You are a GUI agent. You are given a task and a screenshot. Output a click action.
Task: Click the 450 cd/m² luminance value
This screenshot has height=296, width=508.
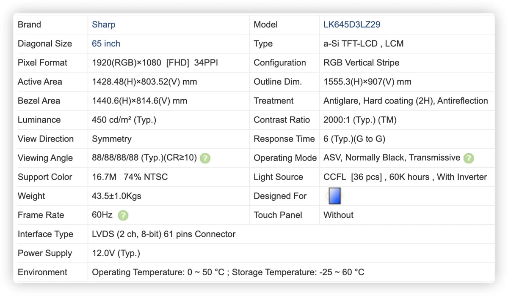click(x=124, y=119)
